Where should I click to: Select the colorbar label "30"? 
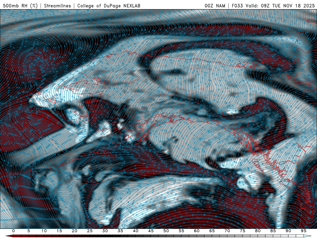tap(105, 231)
